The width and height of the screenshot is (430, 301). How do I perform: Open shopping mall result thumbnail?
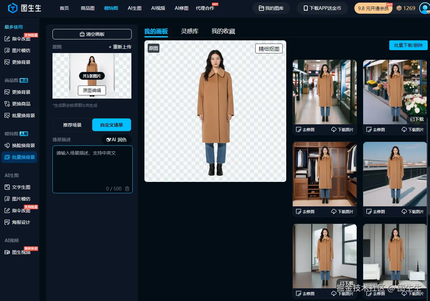(325, 92)
